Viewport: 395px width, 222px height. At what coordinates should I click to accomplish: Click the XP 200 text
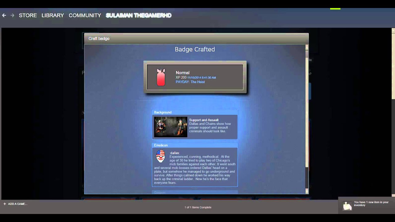tap(181, 78)
